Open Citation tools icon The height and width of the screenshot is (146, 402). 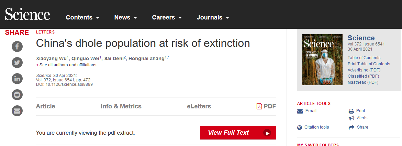(x=300, y=128)
